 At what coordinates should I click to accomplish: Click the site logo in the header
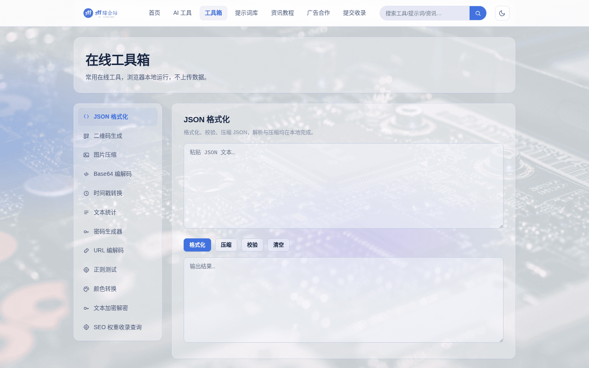101,13
